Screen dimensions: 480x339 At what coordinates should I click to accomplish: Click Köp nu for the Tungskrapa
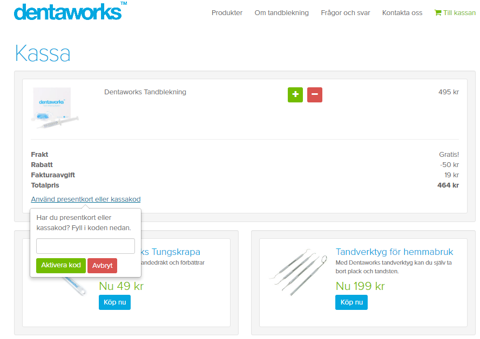coord(114,302)
